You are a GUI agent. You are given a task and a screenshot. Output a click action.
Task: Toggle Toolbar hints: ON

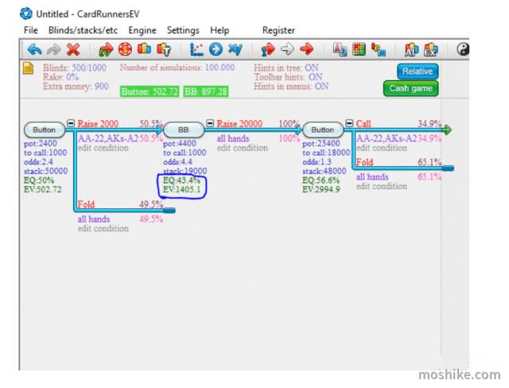tap(288, 77)
